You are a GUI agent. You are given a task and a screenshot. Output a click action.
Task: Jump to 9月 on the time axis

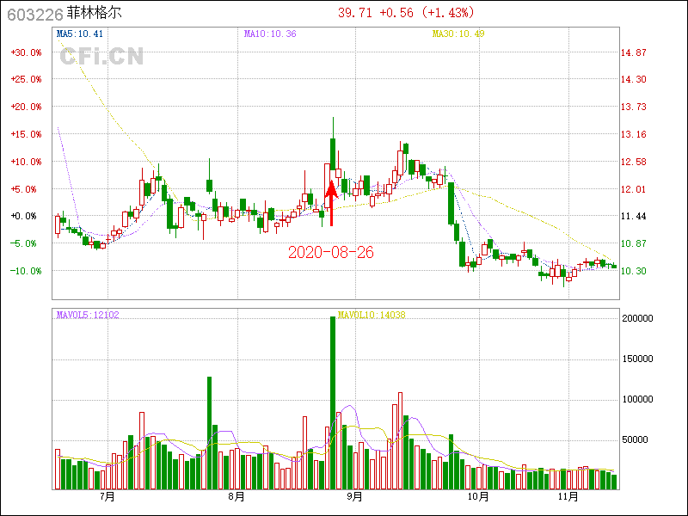coord(354,496)
